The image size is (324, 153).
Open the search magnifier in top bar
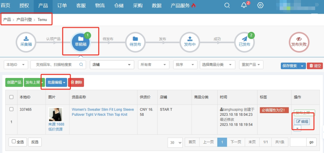point(227,6)
